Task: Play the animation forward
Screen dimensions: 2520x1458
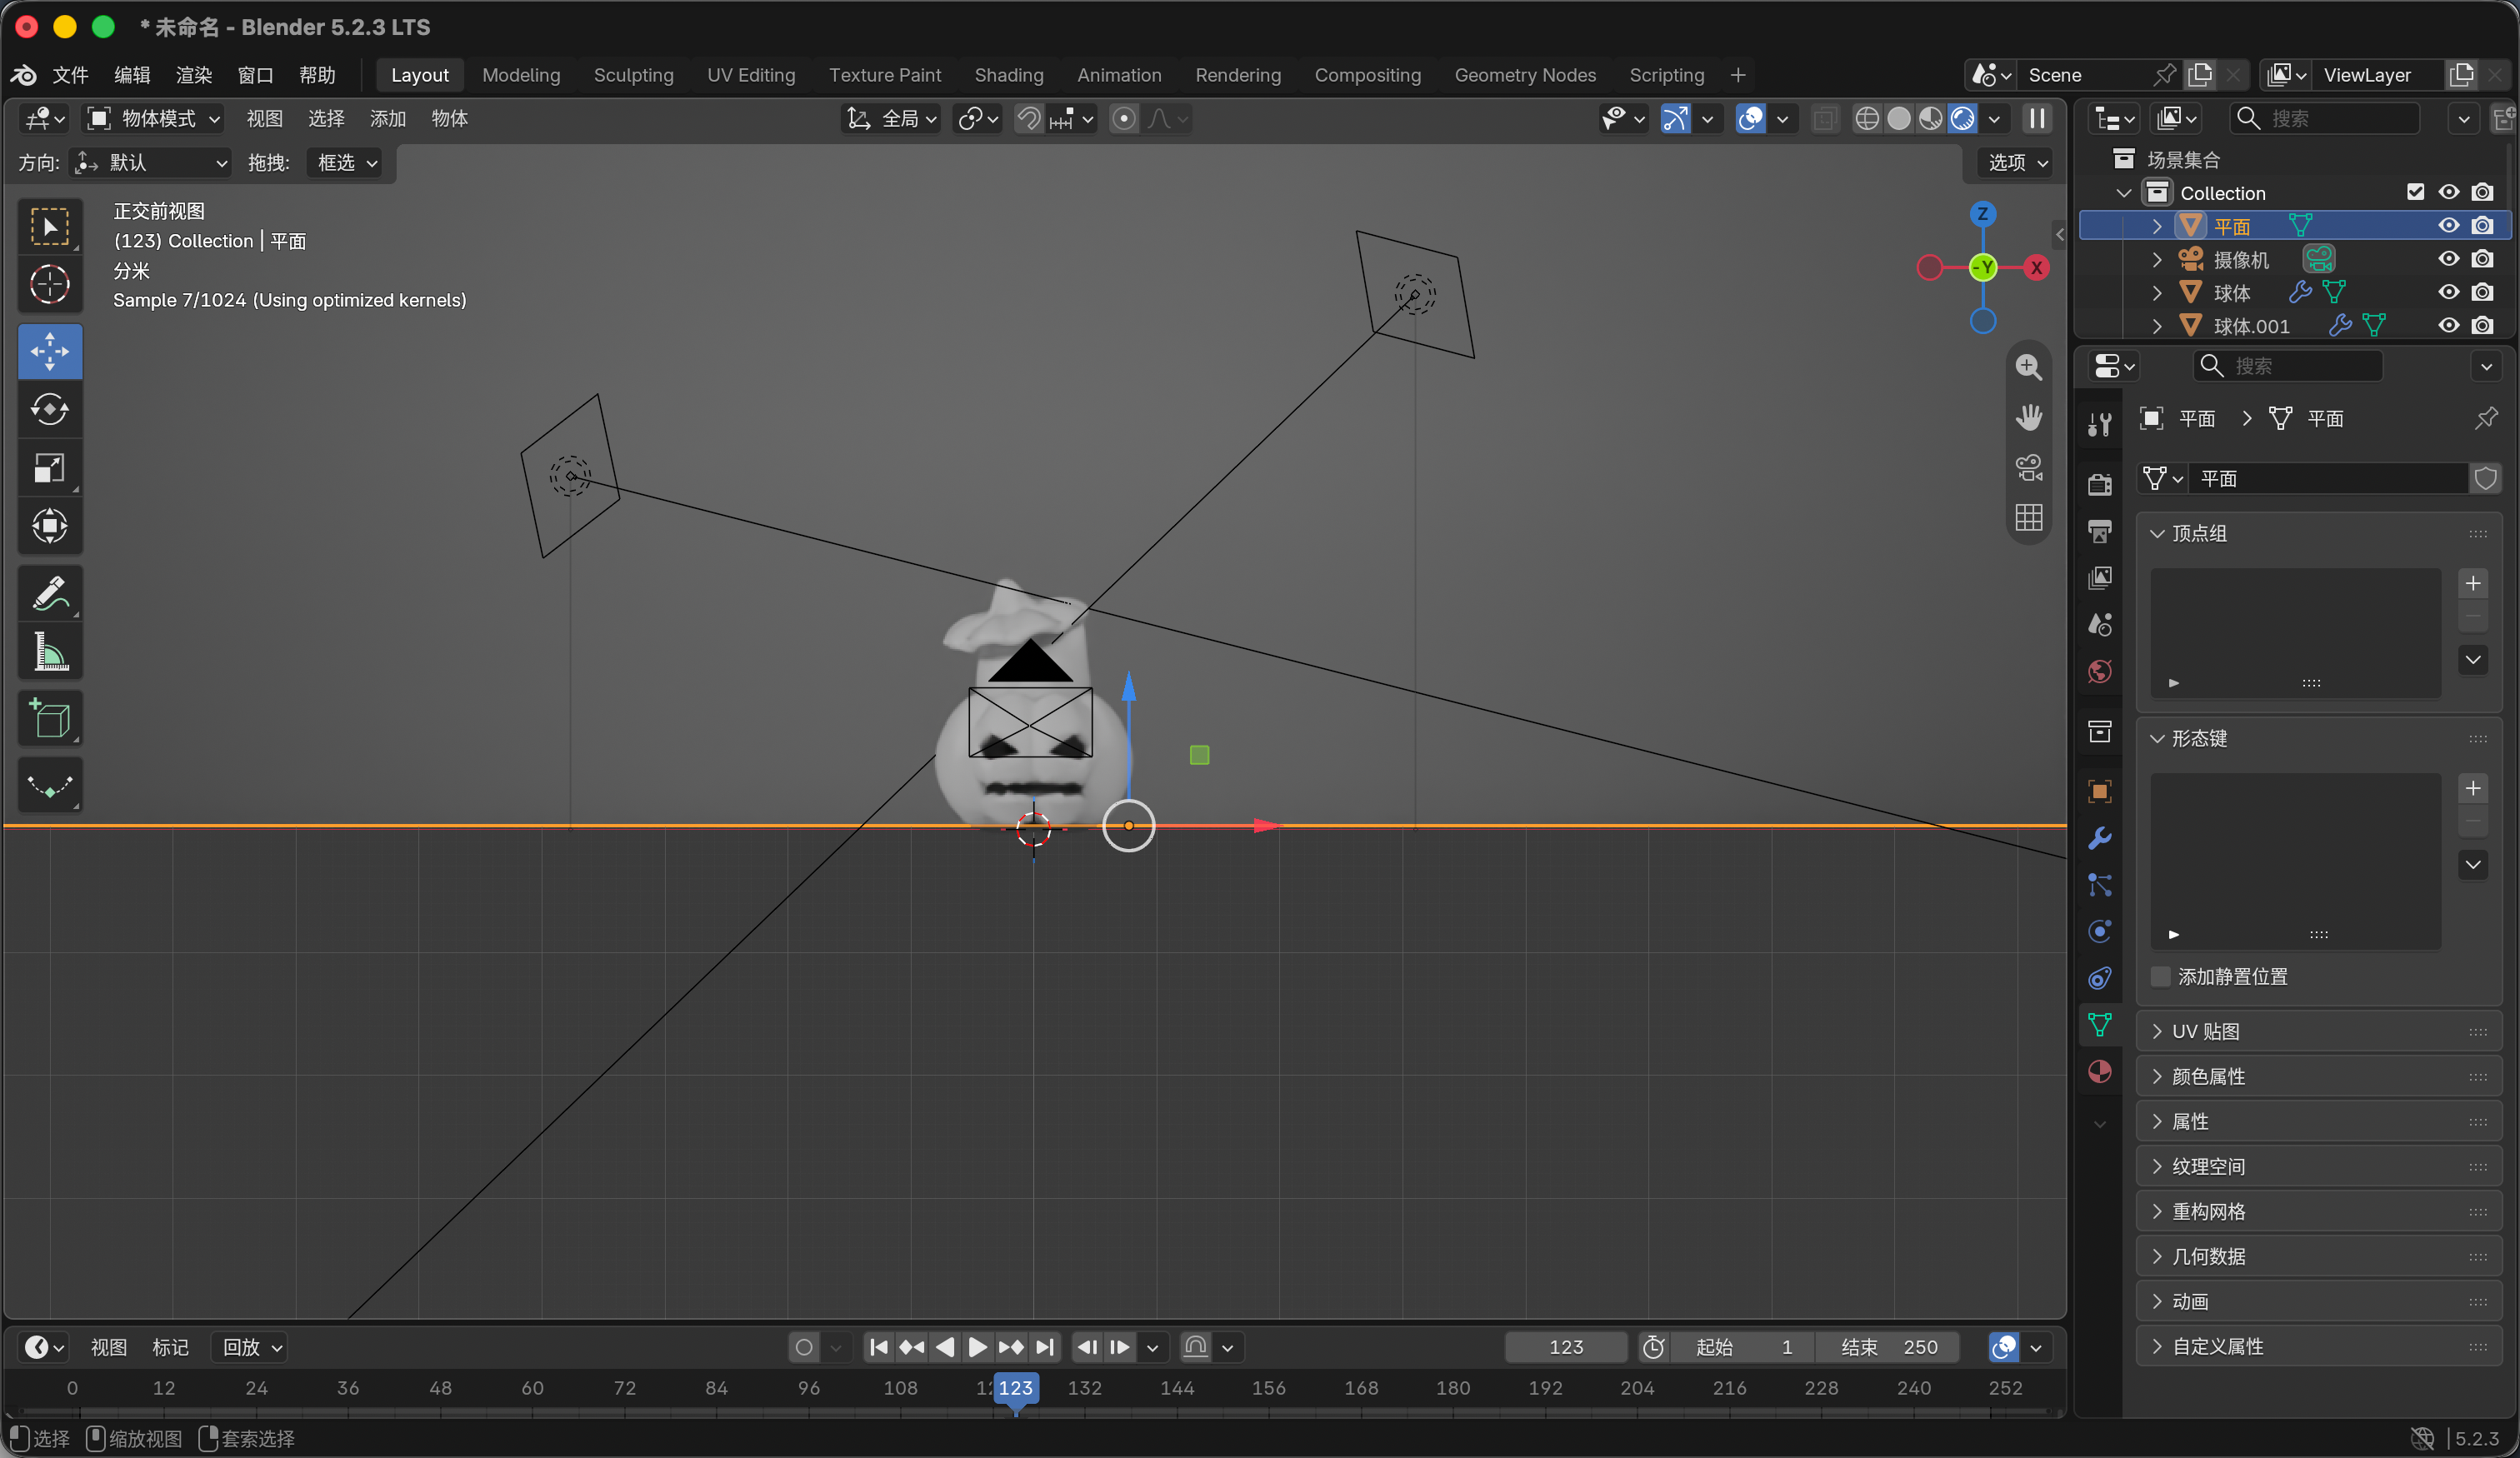Action: (x=978, y=1348)
